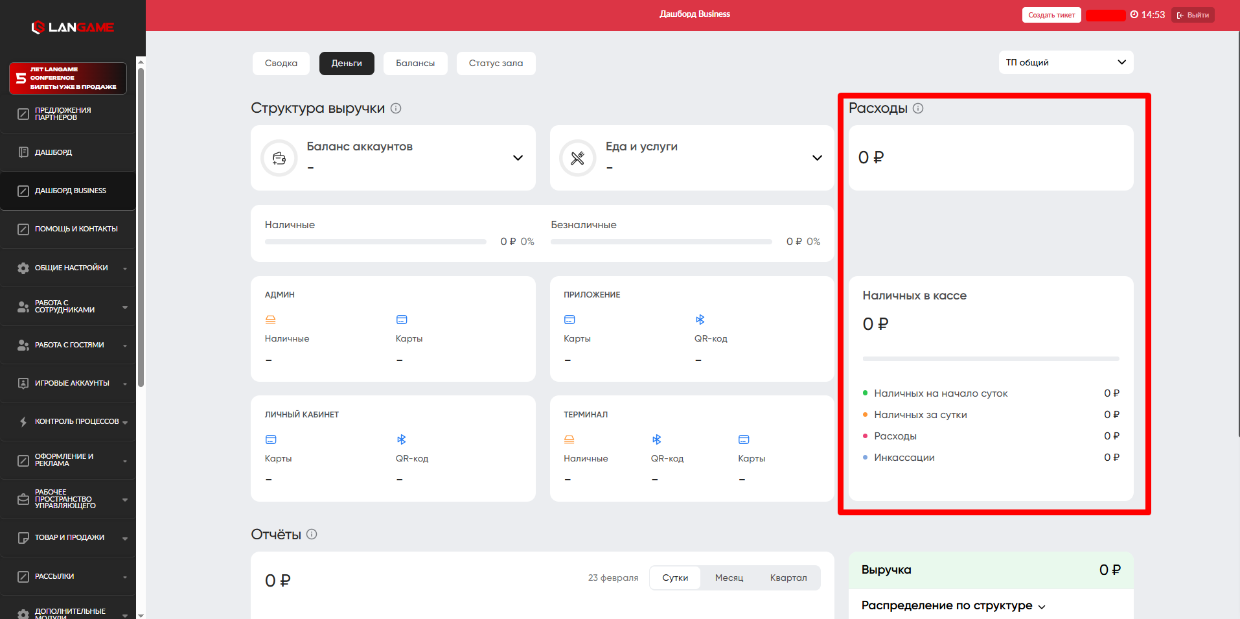The height and width of the screenshot is (619, 1240).
Task: Select the Сутки period option
Action: (675, 578)
